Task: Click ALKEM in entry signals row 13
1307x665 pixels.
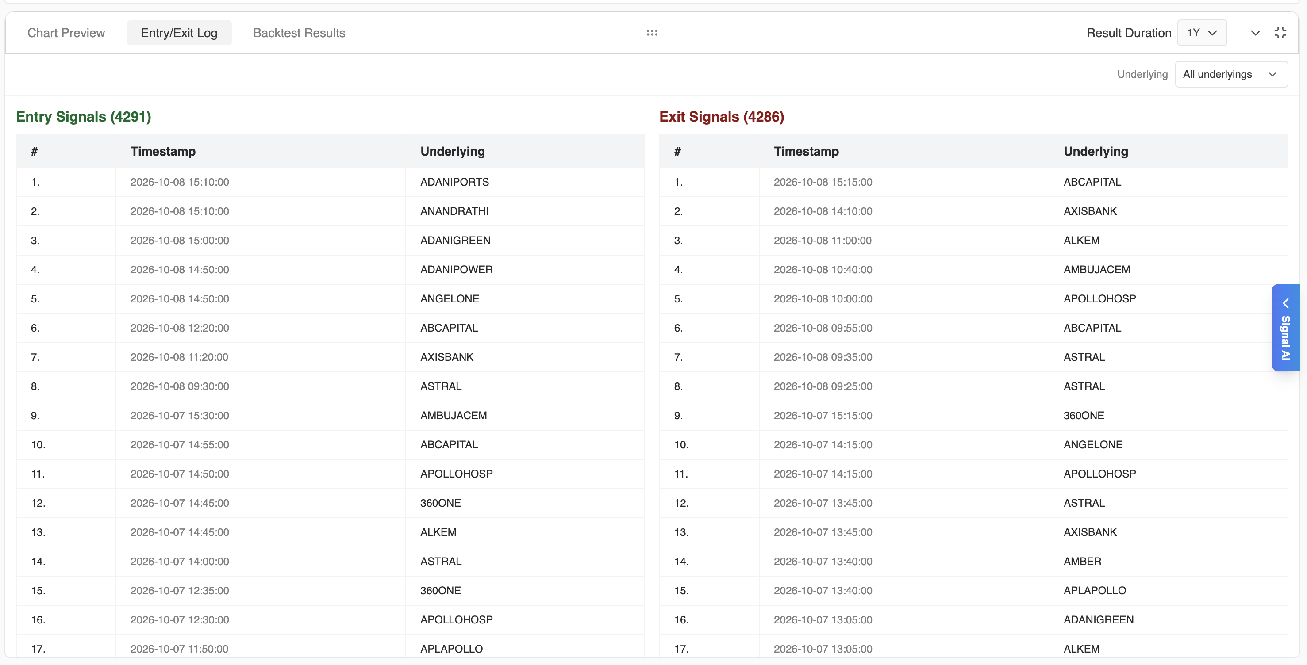Action: (438, 532)
